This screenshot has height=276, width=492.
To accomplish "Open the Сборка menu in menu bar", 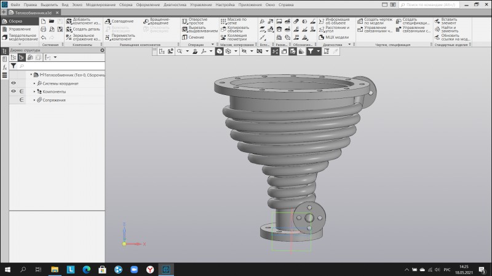I will 126,5.
